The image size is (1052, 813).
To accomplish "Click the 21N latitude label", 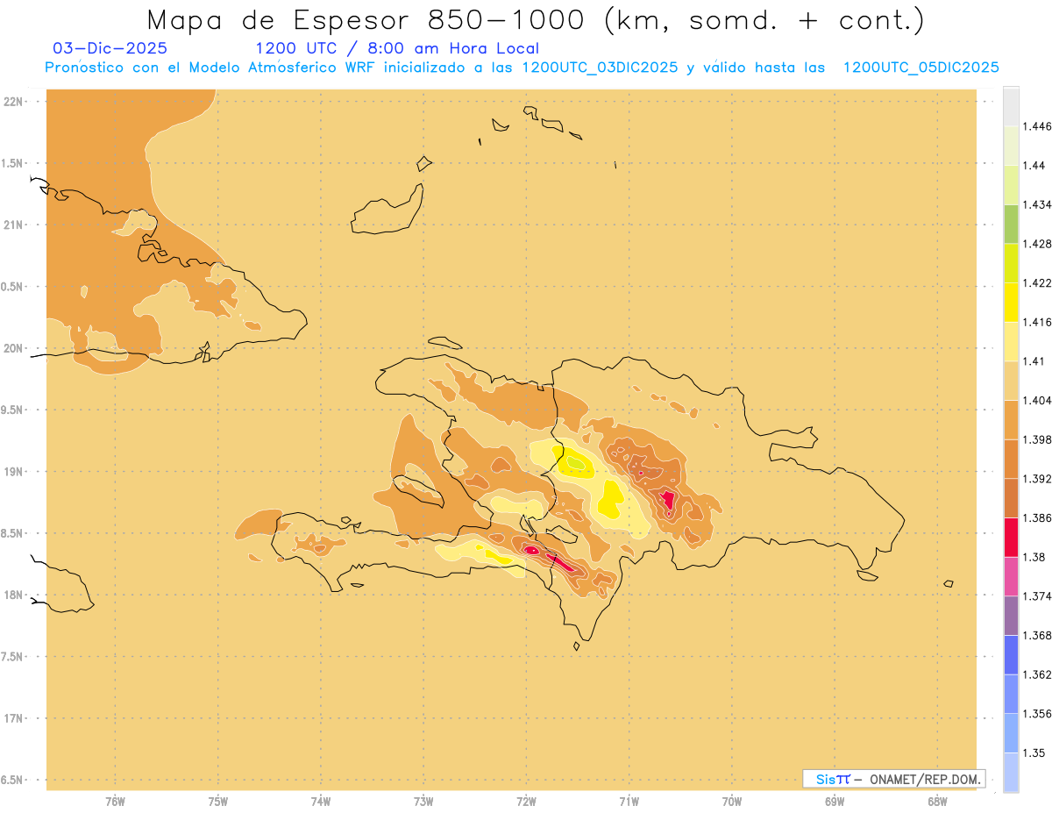I will point(13,225).
